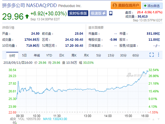This screenshot has height=124, width=165.
Task: Click the green up arrow next to 29.96
Action: click(x=27, y=16)
